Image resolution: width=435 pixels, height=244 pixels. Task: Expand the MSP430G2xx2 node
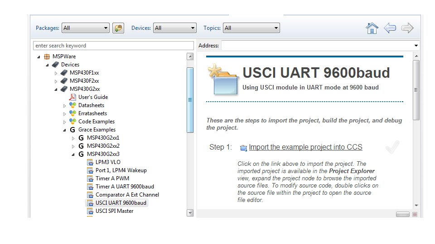pyautogui.click(x=73, y=146)
